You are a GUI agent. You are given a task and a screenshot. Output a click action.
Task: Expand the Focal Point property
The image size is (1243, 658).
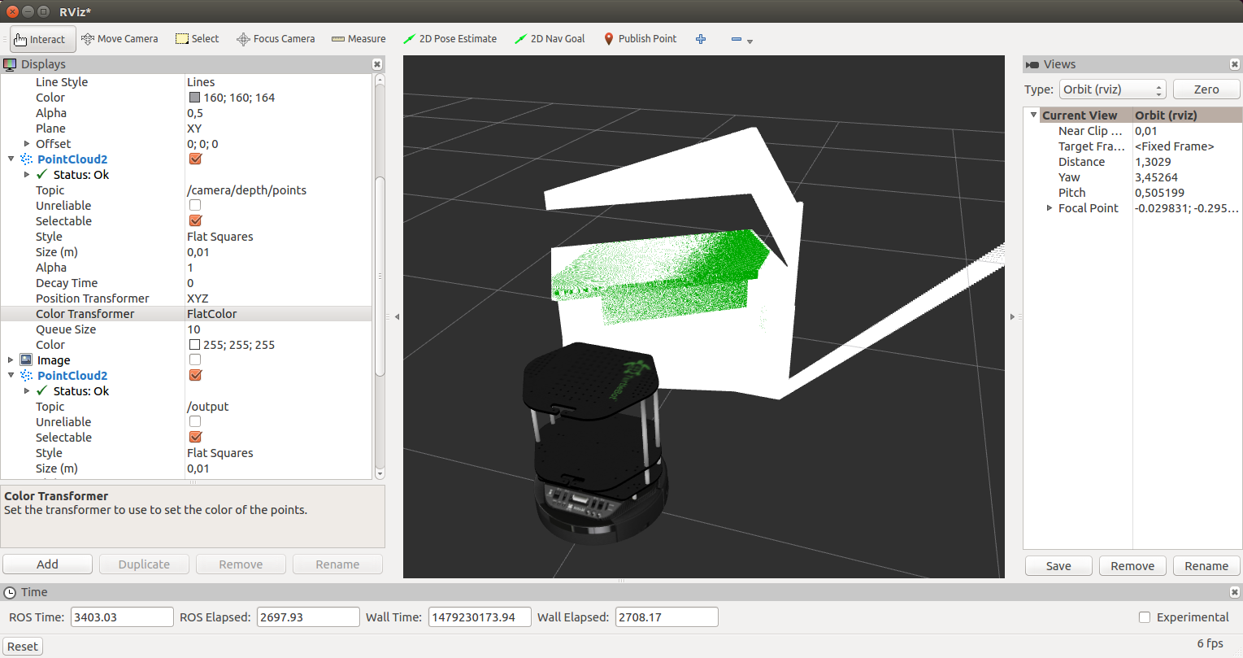pyautogui.click(x=1049, y=208)
